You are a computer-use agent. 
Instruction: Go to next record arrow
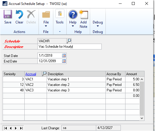click(16, 128)
